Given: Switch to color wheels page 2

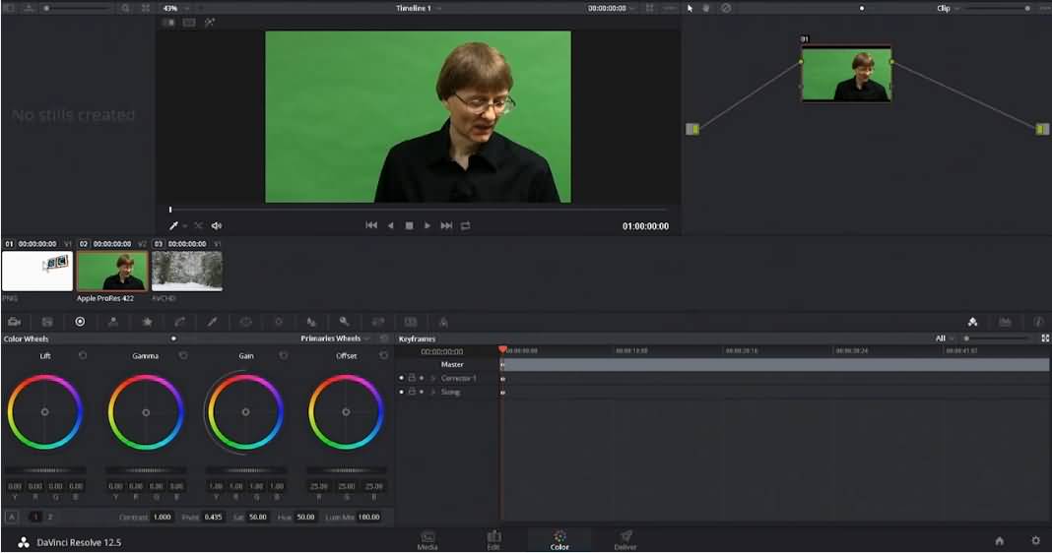Looking at the screenshot, I should (50, 517).
